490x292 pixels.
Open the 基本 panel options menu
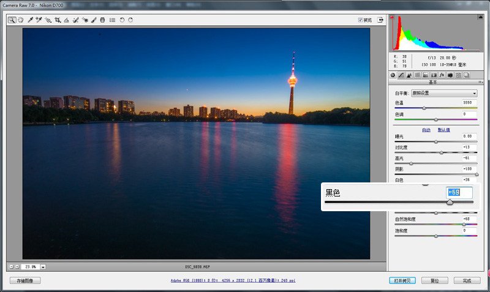coord(480,82)
